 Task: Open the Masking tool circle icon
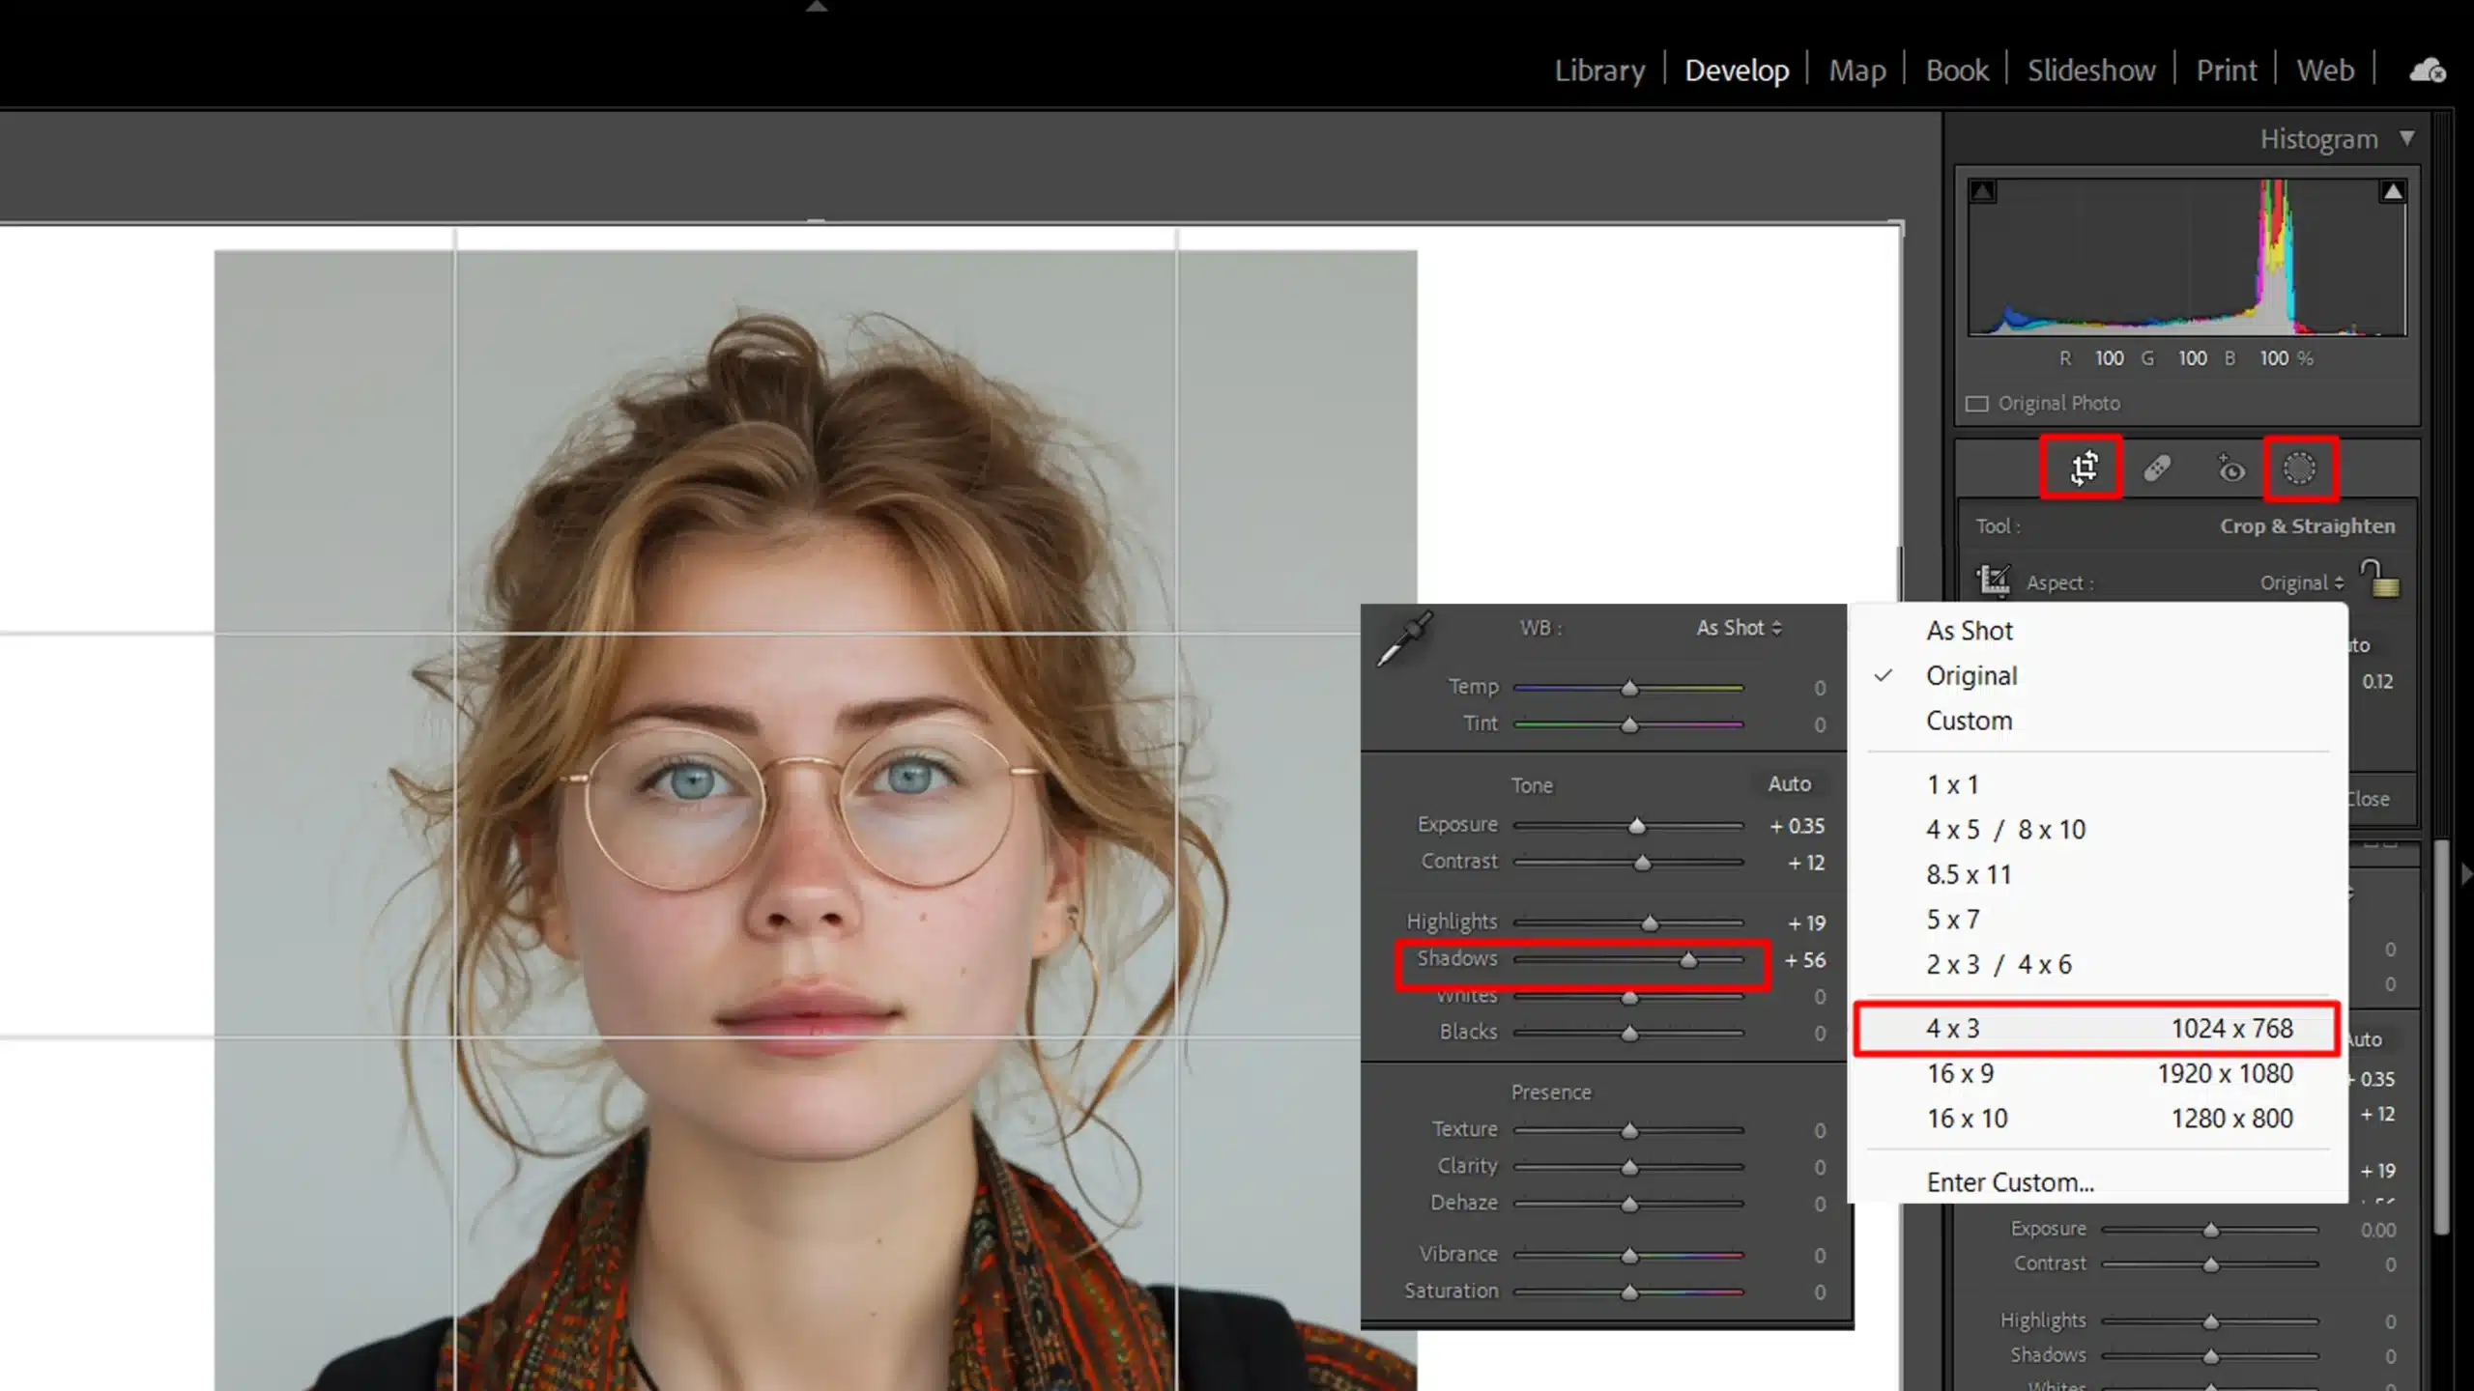pos(2299,468)
